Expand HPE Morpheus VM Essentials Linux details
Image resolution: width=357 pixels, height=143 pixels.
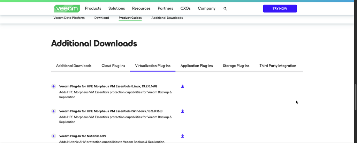pos(53,86)
